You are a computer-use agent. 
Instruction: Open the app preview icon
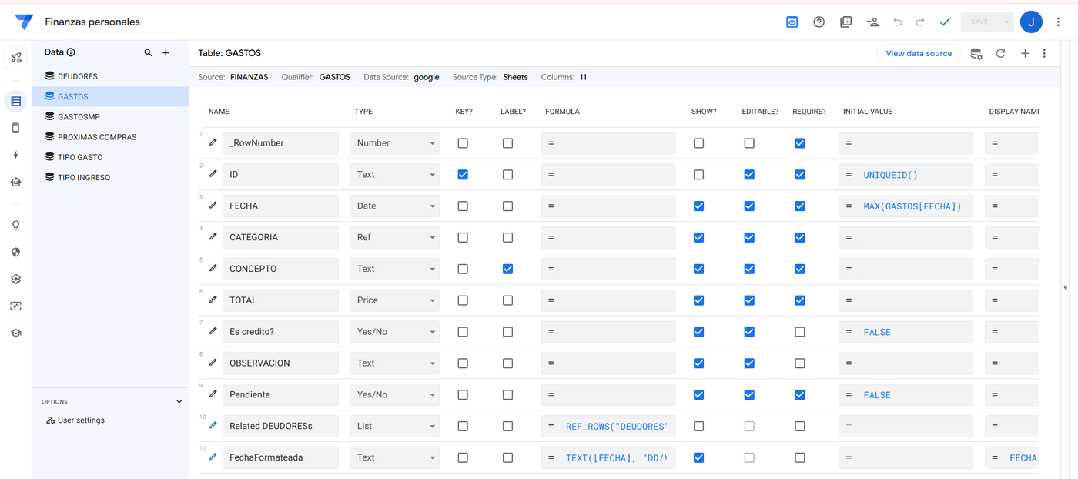coord(792,22)
